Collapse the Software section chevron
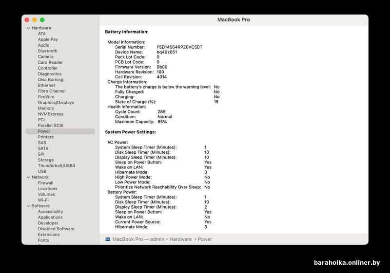The image size is (390, 273). coord(28,206)
